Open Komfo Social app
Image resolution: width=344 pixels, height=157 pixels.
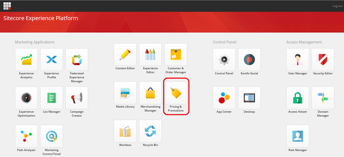pyautogui.click(x=250, y=59)
